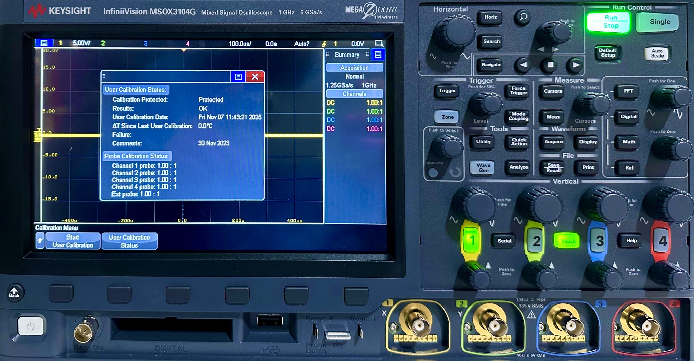Expand the Acquisition section in the Summary panel
694x361 pixels.
point(354,67)
